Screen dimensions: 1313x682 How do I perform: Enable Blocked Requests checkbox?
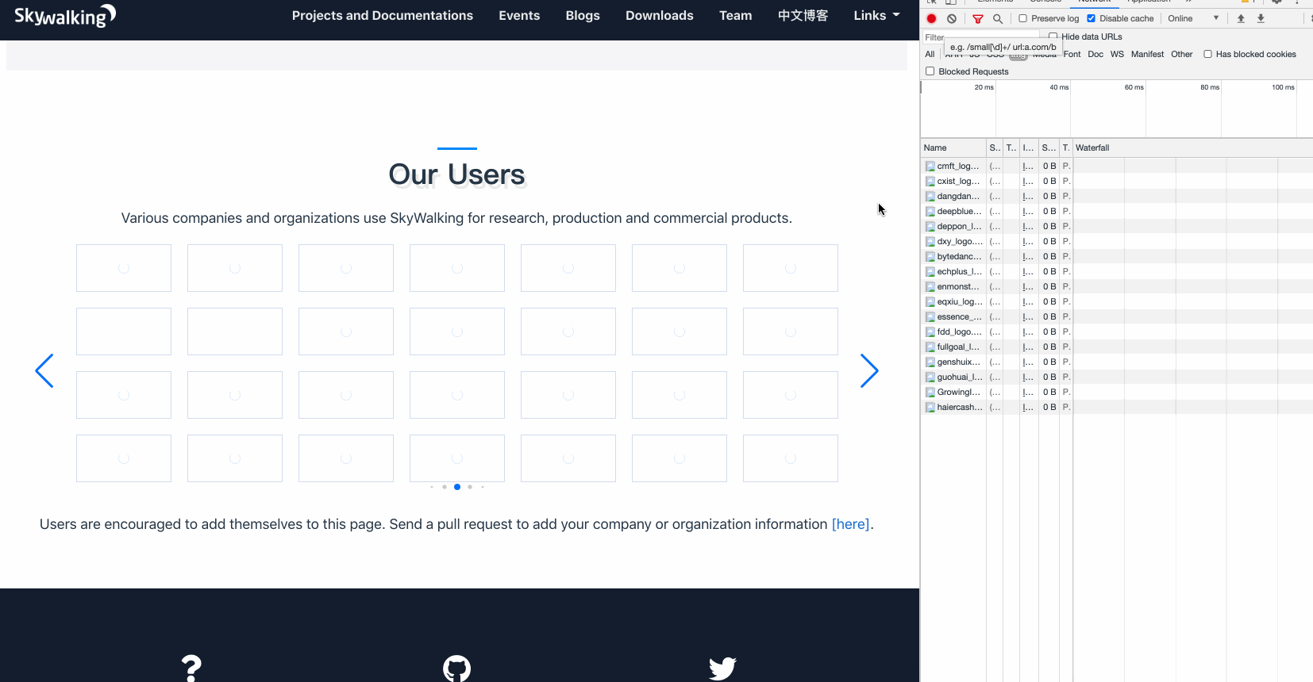[x=930, y=71]
